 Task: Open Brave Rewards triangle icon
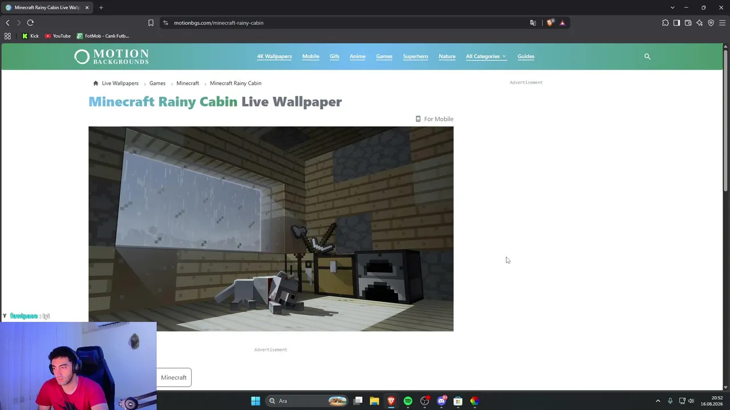point(562,23)
